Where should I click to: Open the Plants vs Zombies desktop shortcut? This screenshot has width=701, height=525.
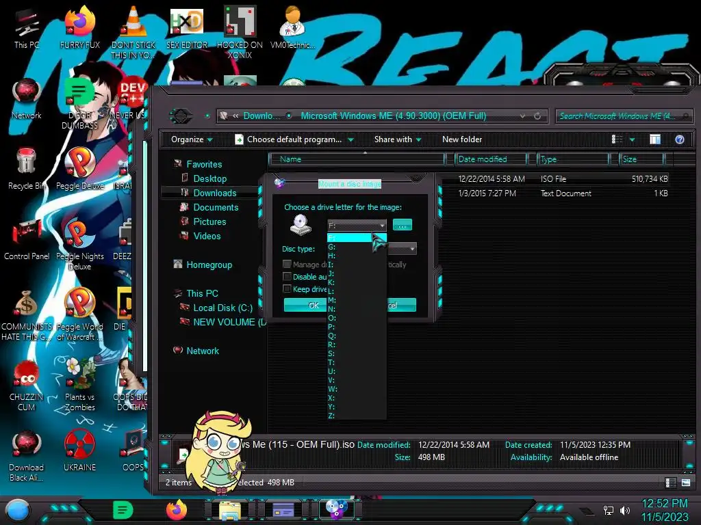click(79, 385)
